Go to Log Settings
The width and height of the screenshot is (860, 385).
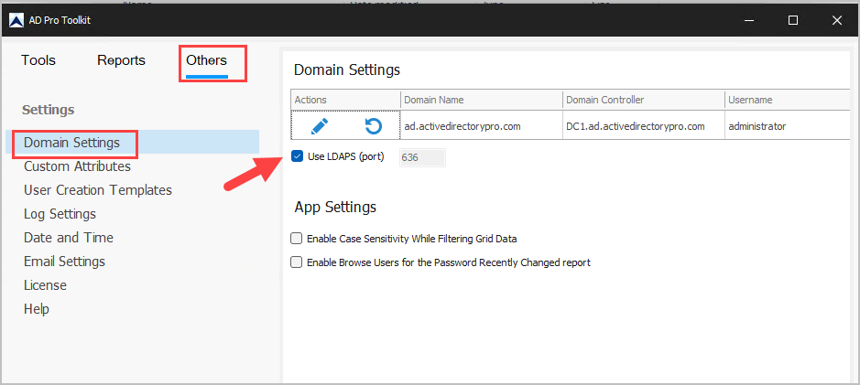60,214
